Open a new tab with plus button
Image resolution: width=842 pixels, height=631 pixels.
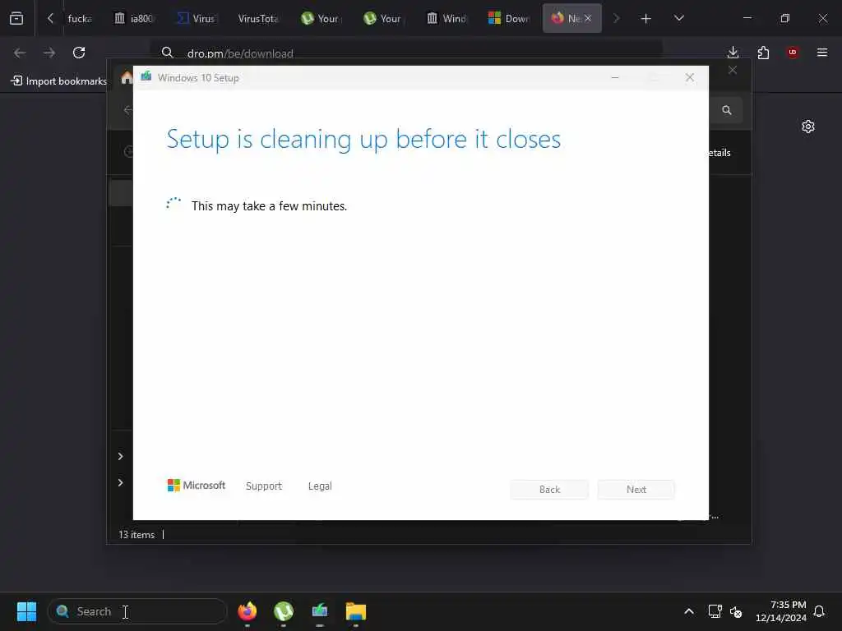tap(646, 19)
